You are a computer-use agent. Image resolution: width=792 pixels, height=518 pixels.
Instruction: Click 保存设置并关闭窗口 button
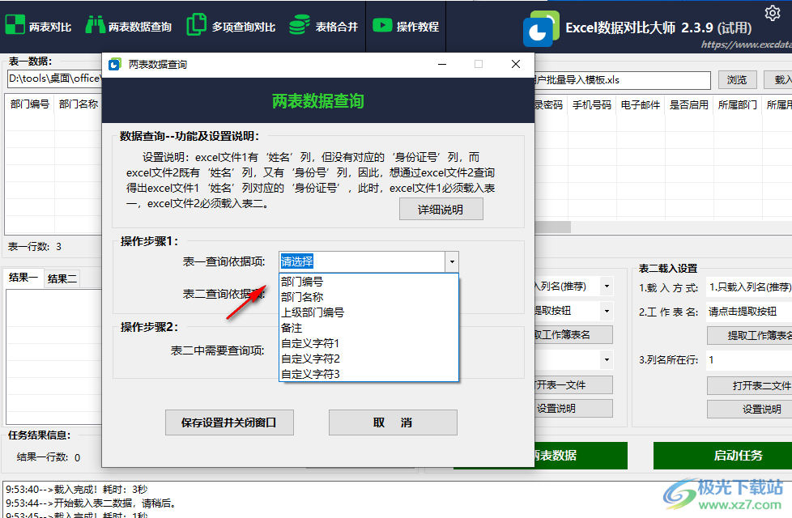[x=229, y=422]
